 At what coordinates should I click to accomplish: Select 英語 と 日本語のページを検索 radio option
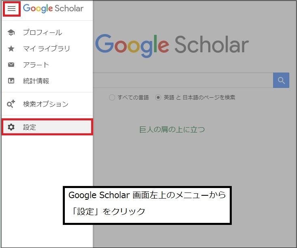(158, 98)
